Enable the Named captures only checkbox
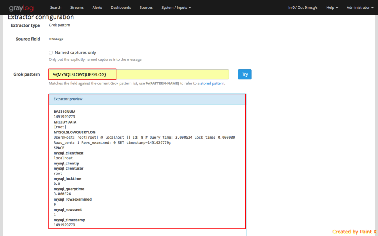This screenshot has height=236, width=378. (x=51, y=52)
